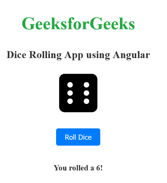
Task: Click the top-right pip on the dice
Action: click(86, 85)
